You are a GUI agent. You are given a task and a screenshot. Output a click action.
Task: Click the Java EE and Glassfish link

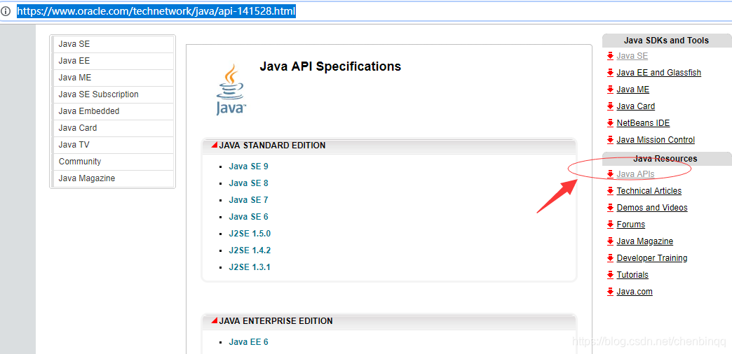(x=658, y=73)
